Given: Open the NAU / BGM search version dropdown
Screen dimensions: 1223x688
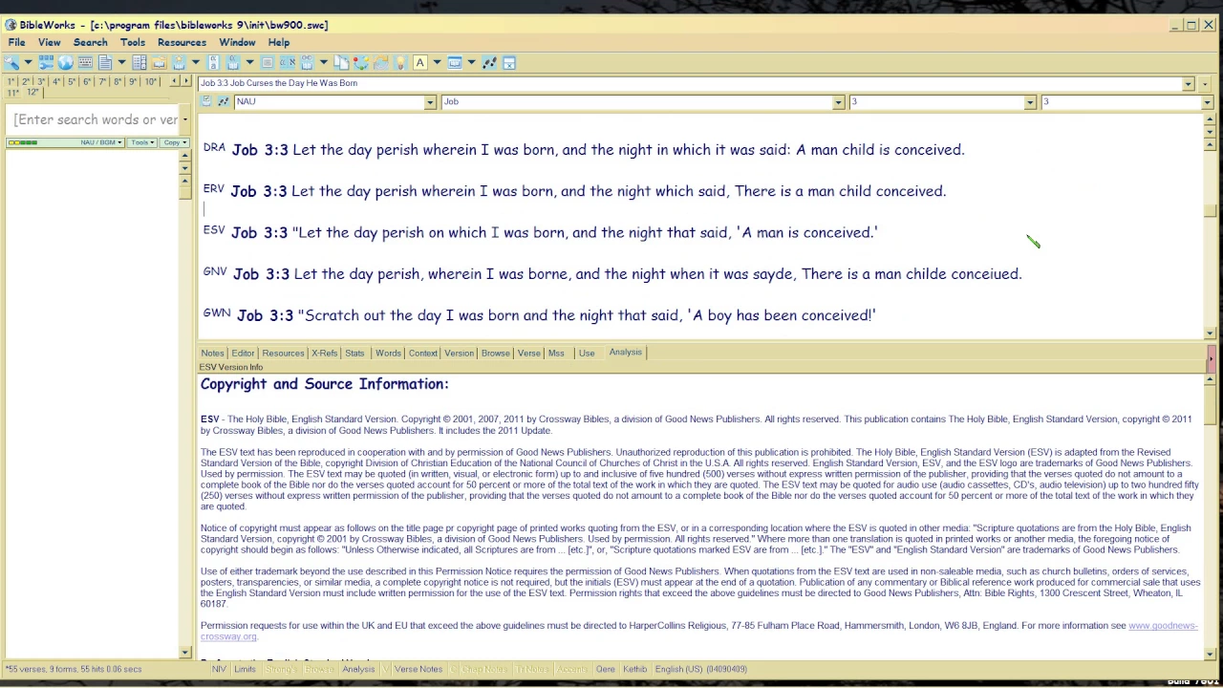Looking at the screenshot, I should (102, 142).
